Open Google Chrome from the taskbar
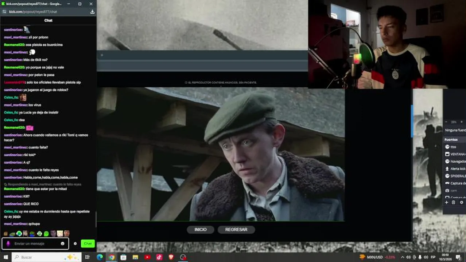 112,257
